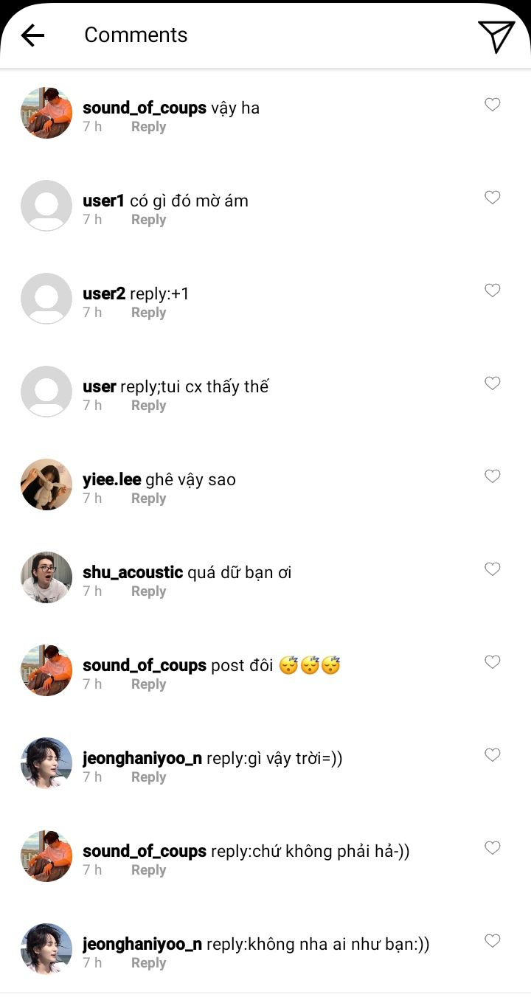531x997 pixels.
Task: Open shu_acoustic's profile avatar
Action: [x=46, y=577]
